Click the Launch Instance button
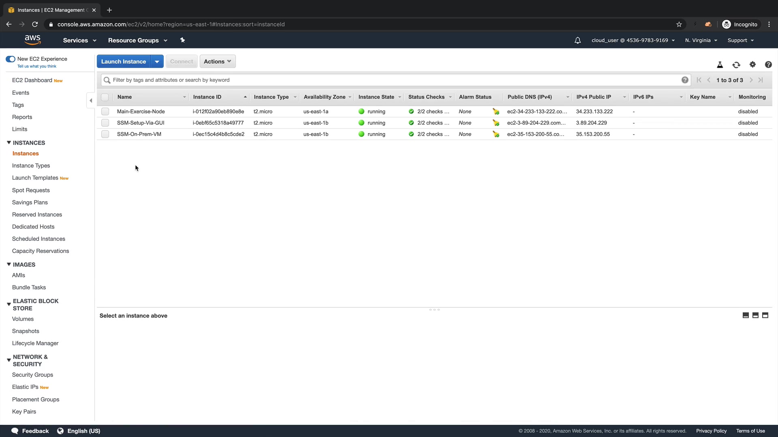This screenshot has width=778, height=437. [x=123, y=62]
